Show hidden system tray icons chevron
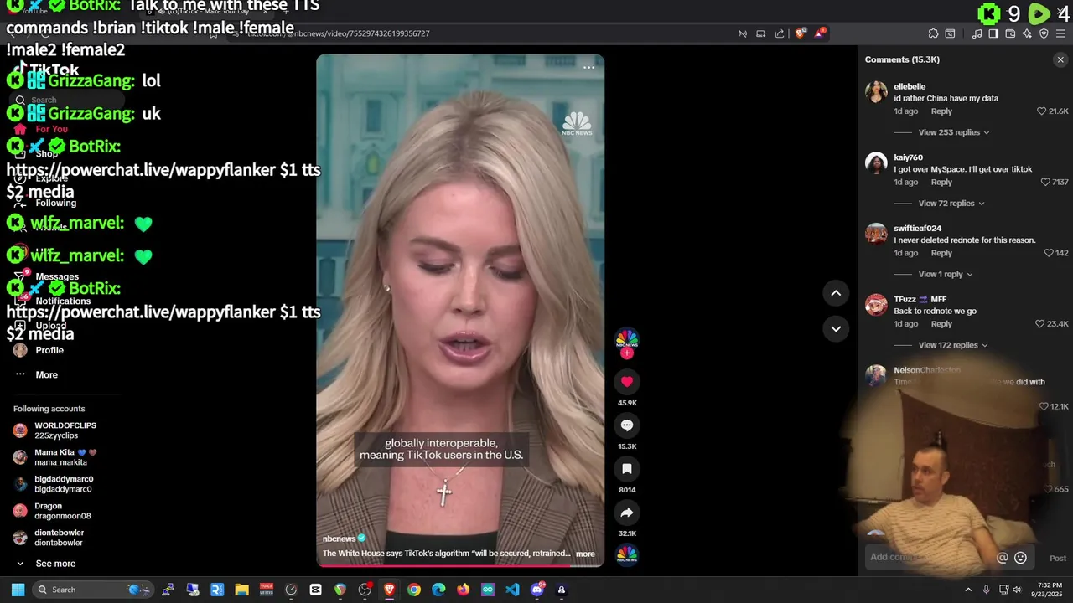Viewport: 1073px width, 603px height. [968, 590]
